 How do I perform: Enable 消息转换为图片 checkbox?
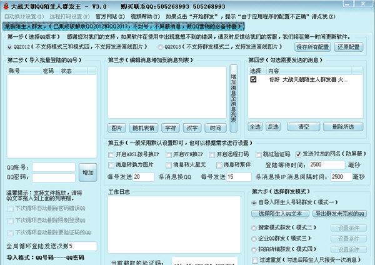point(111,165)
